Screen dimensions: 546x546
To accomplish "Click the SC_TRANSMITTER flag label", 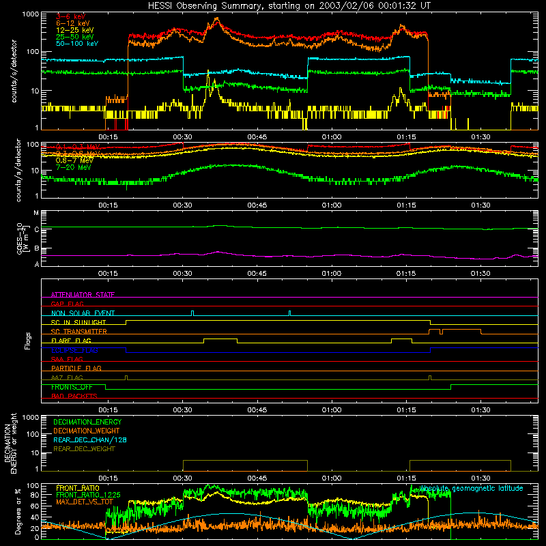I will coord(79,332).
